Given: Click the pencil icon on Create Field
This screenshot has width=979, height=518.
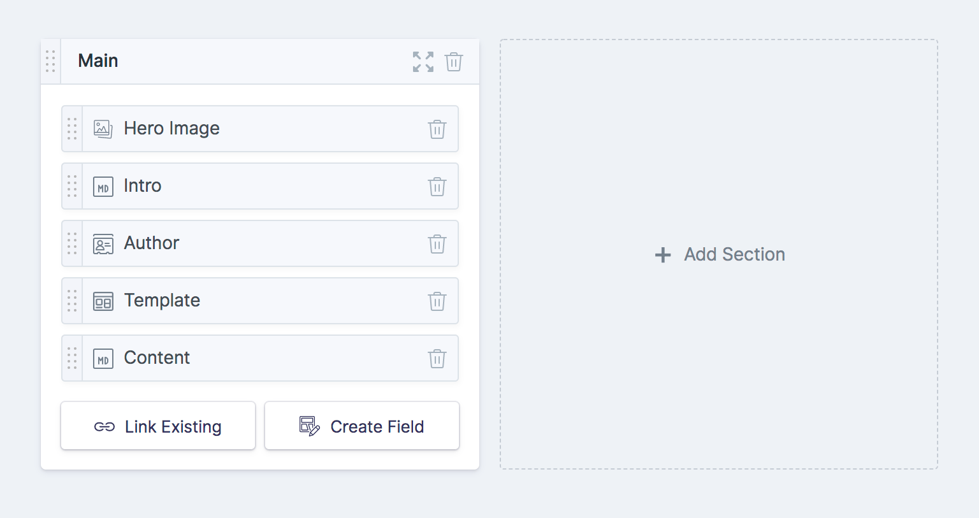Looking at the screenshot, I should click(x=309, y=426).
